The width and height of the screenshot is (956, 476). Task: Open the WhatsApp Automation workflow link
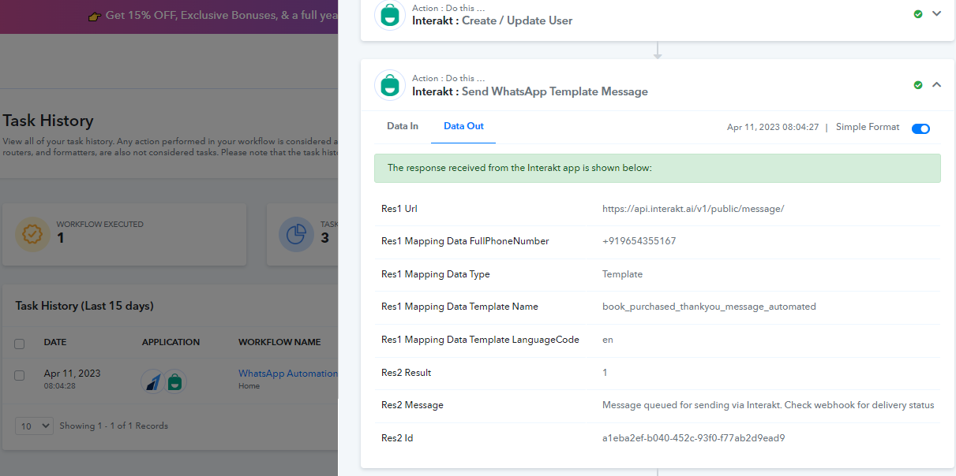287,374
